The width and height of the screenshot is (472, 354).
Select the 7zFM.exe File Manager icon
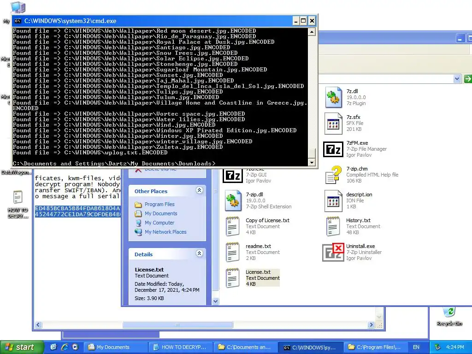pyautogui.click(x=333, y=149)
